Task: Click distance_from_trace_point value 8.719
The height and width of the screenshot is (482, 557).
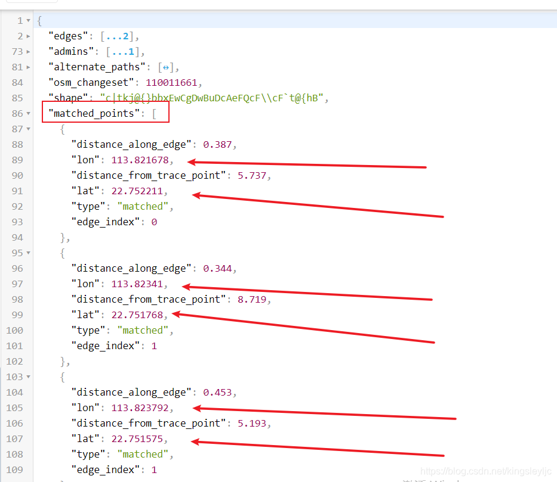Action: click(x=252, y=300)
